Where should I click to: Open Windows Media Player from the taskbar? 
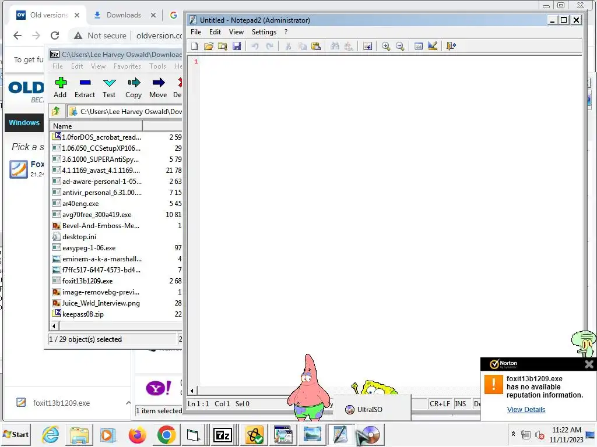pyautogui.click(x=108, y=434)
